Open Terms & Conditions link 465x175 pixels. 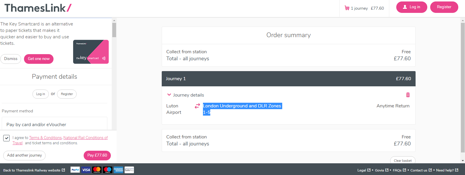(45, 138)
